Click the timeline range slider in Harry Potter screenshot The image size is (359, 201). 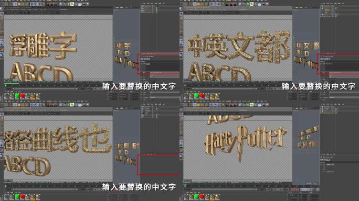[x=225, y=189]
